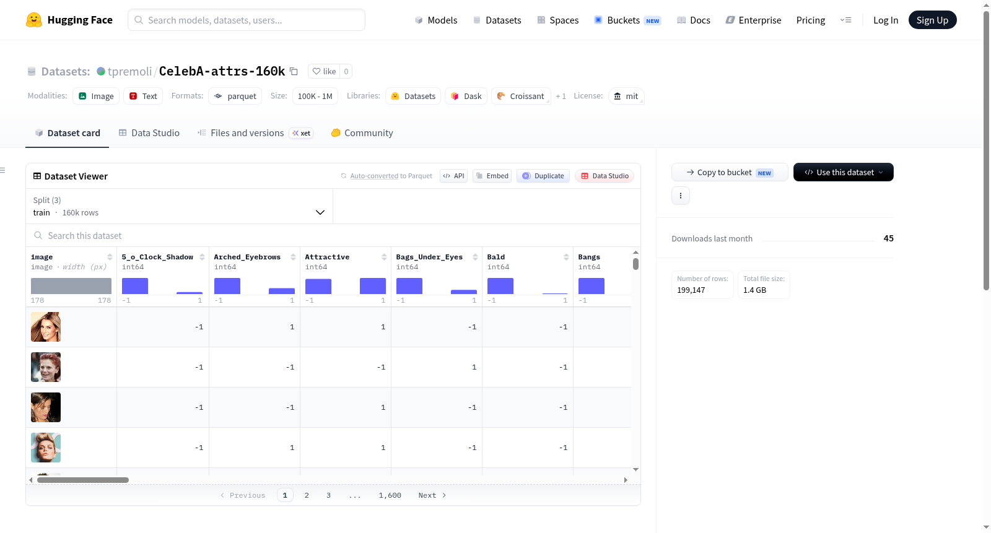
Task: Focus the Search this dataset field
Action: point(333,235)
